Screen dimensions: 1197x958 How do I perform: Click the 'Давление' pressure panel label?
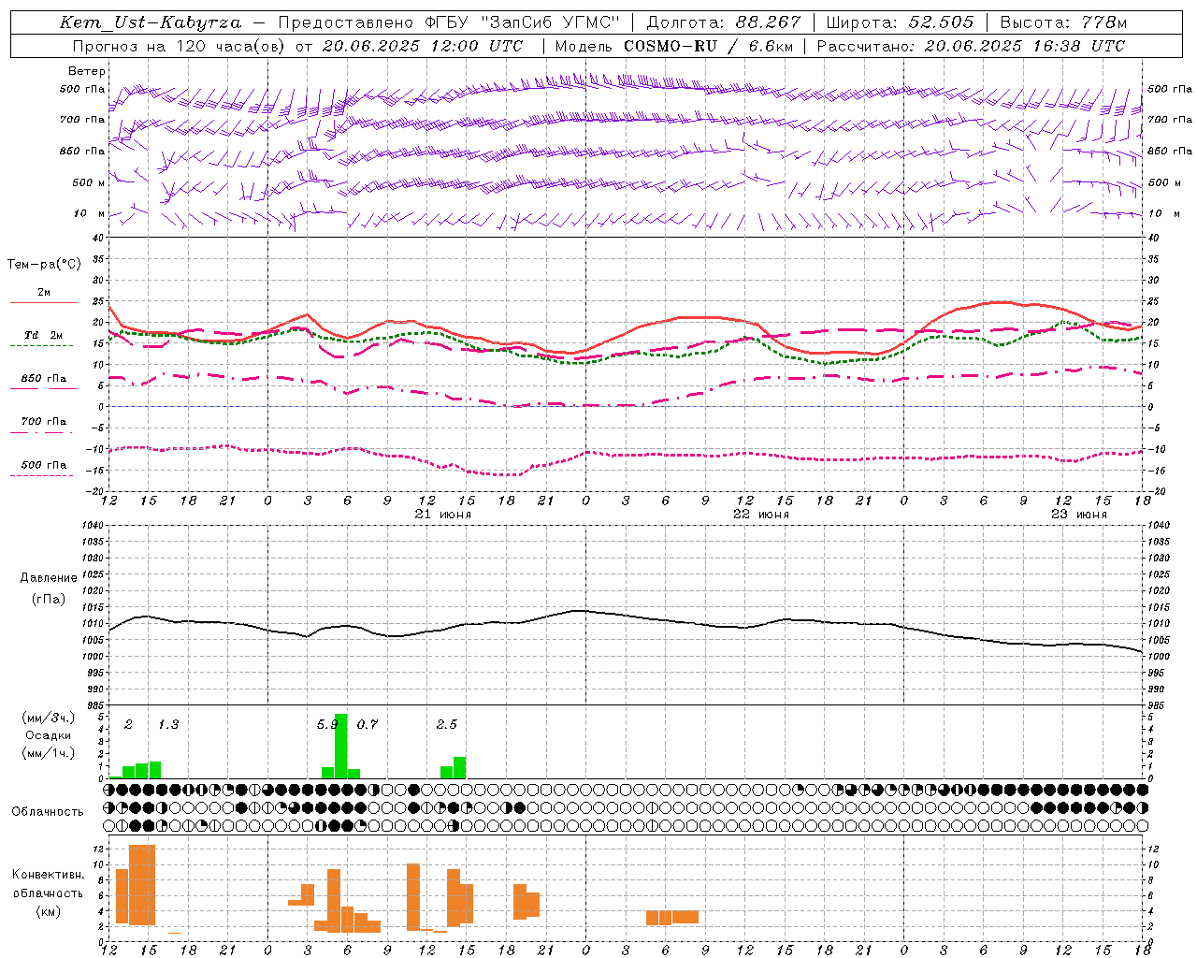[x=49, y=578]
